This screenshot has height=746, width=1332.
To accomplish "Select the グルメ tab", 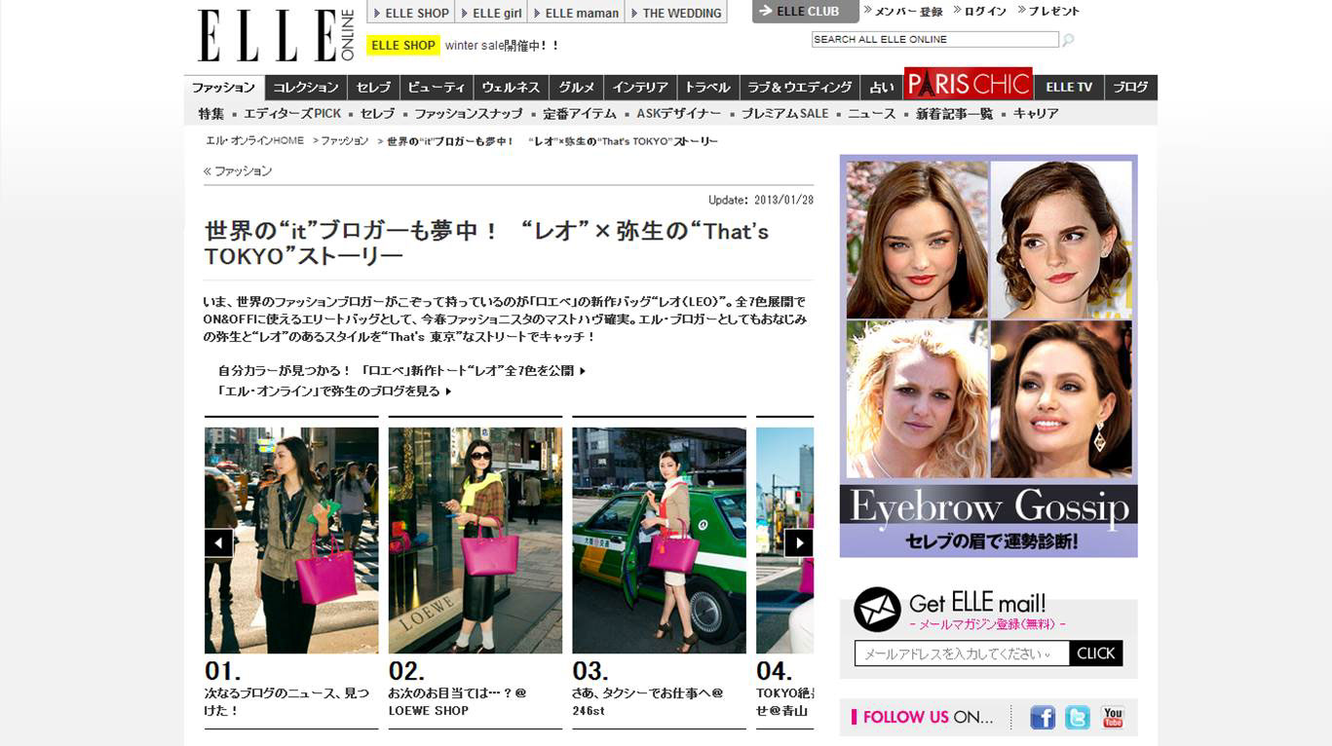I will click(576, 88).
